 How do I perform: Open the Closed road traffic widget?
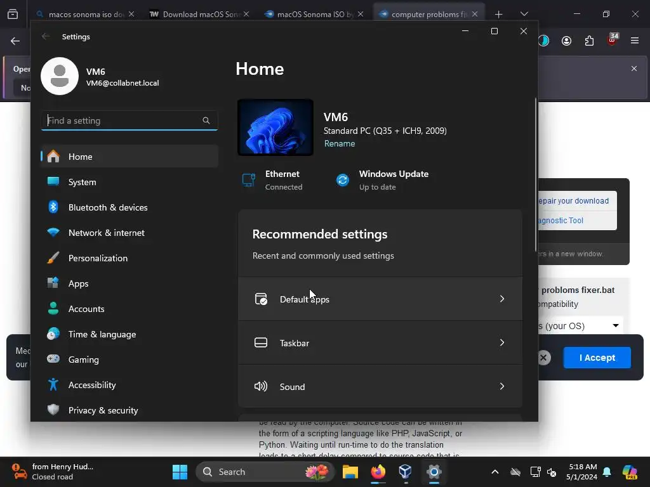[x=52, y=472]
